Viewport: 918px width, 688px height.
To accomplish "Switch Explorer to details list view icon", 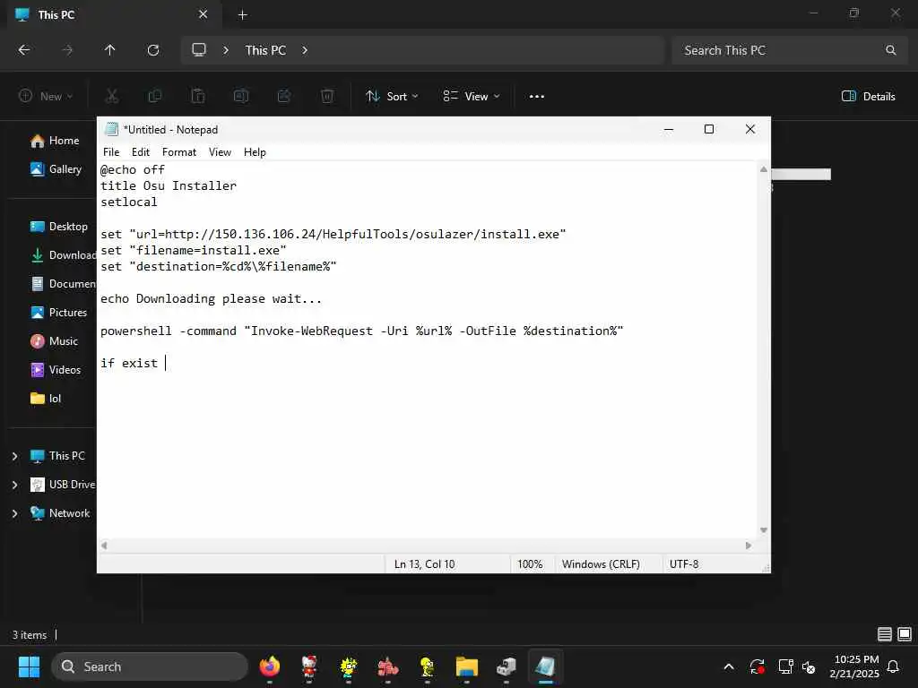I will point(885,634).
